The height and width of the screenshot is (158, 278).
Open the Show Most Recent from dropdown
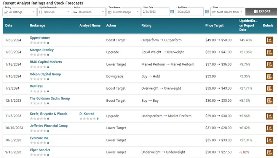tap(227, 12)
